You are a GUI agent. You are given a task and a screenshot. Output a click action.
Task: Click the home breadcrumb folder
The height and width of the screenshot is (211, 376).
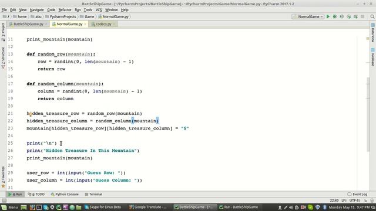tap(19, 16)
